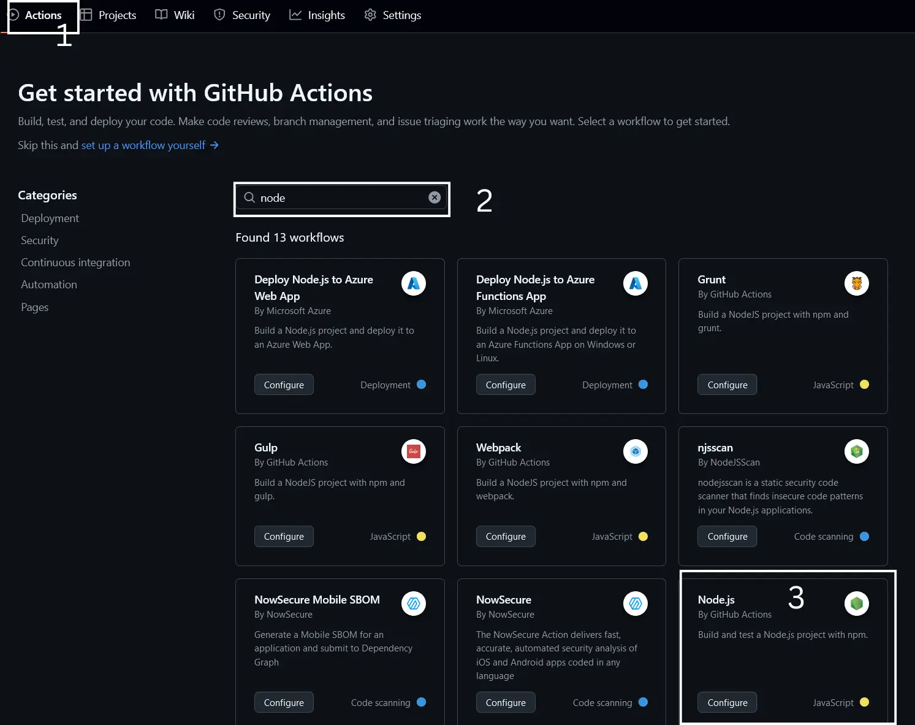Screen dimensions: 915x725
Task: Click the Found 13 workflows text
Action: pos(290,237)
